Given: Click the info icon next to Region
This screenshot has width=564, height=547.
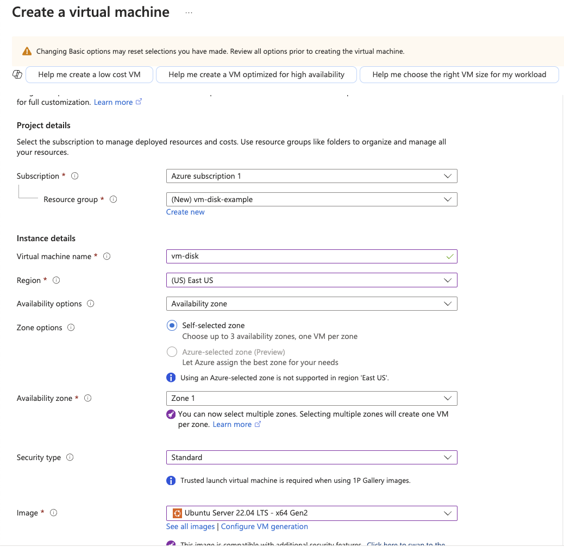Looking at the screenshot, I should 56,280.
